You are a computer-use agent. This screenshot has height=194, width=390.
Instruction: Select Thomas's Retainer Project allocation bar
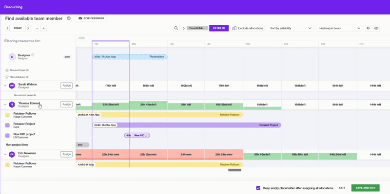(187, 125)
